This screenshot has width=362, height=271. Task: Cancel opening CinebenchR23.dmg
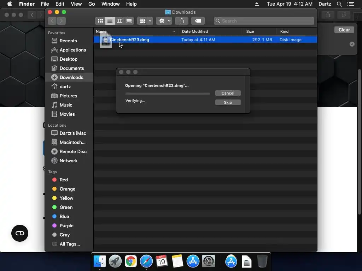point(228,93)
